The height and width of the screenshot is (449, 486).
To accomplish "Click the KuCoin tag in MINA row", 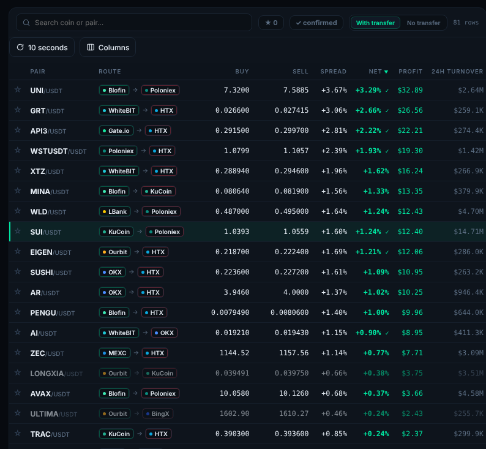I will [x=159, y=191].
